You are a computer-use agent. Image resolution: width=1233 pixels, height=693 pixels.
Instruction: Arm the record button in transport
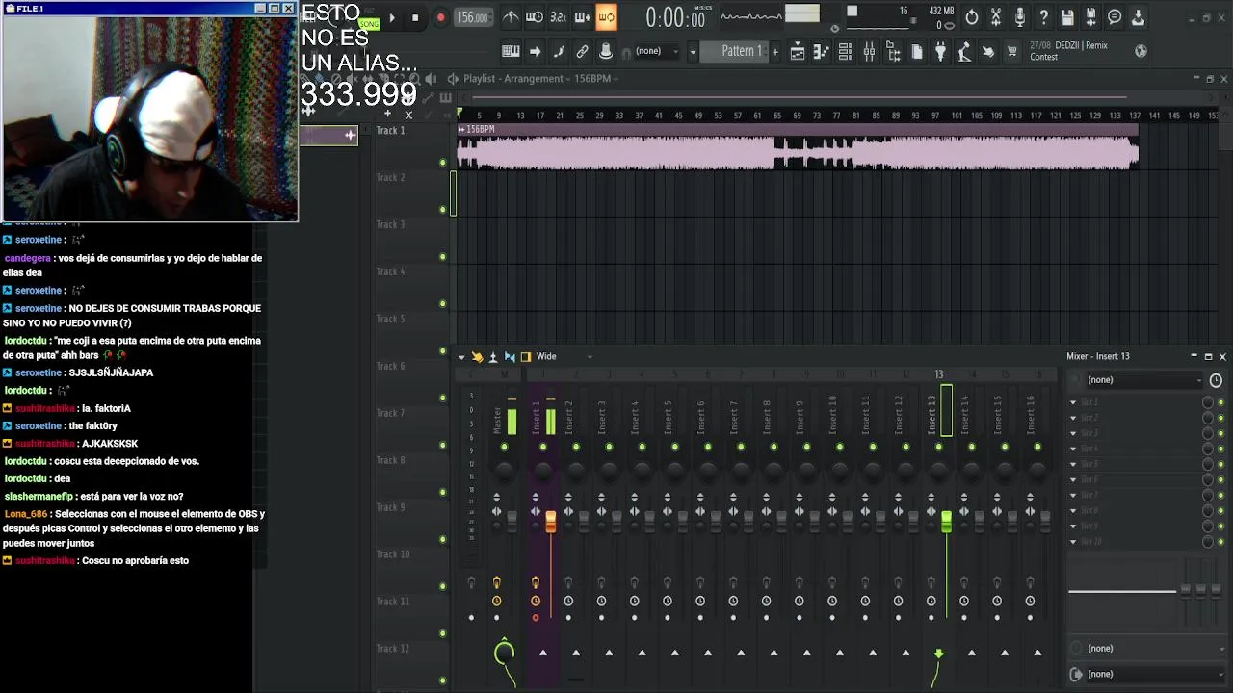click(x=440, y=17)
